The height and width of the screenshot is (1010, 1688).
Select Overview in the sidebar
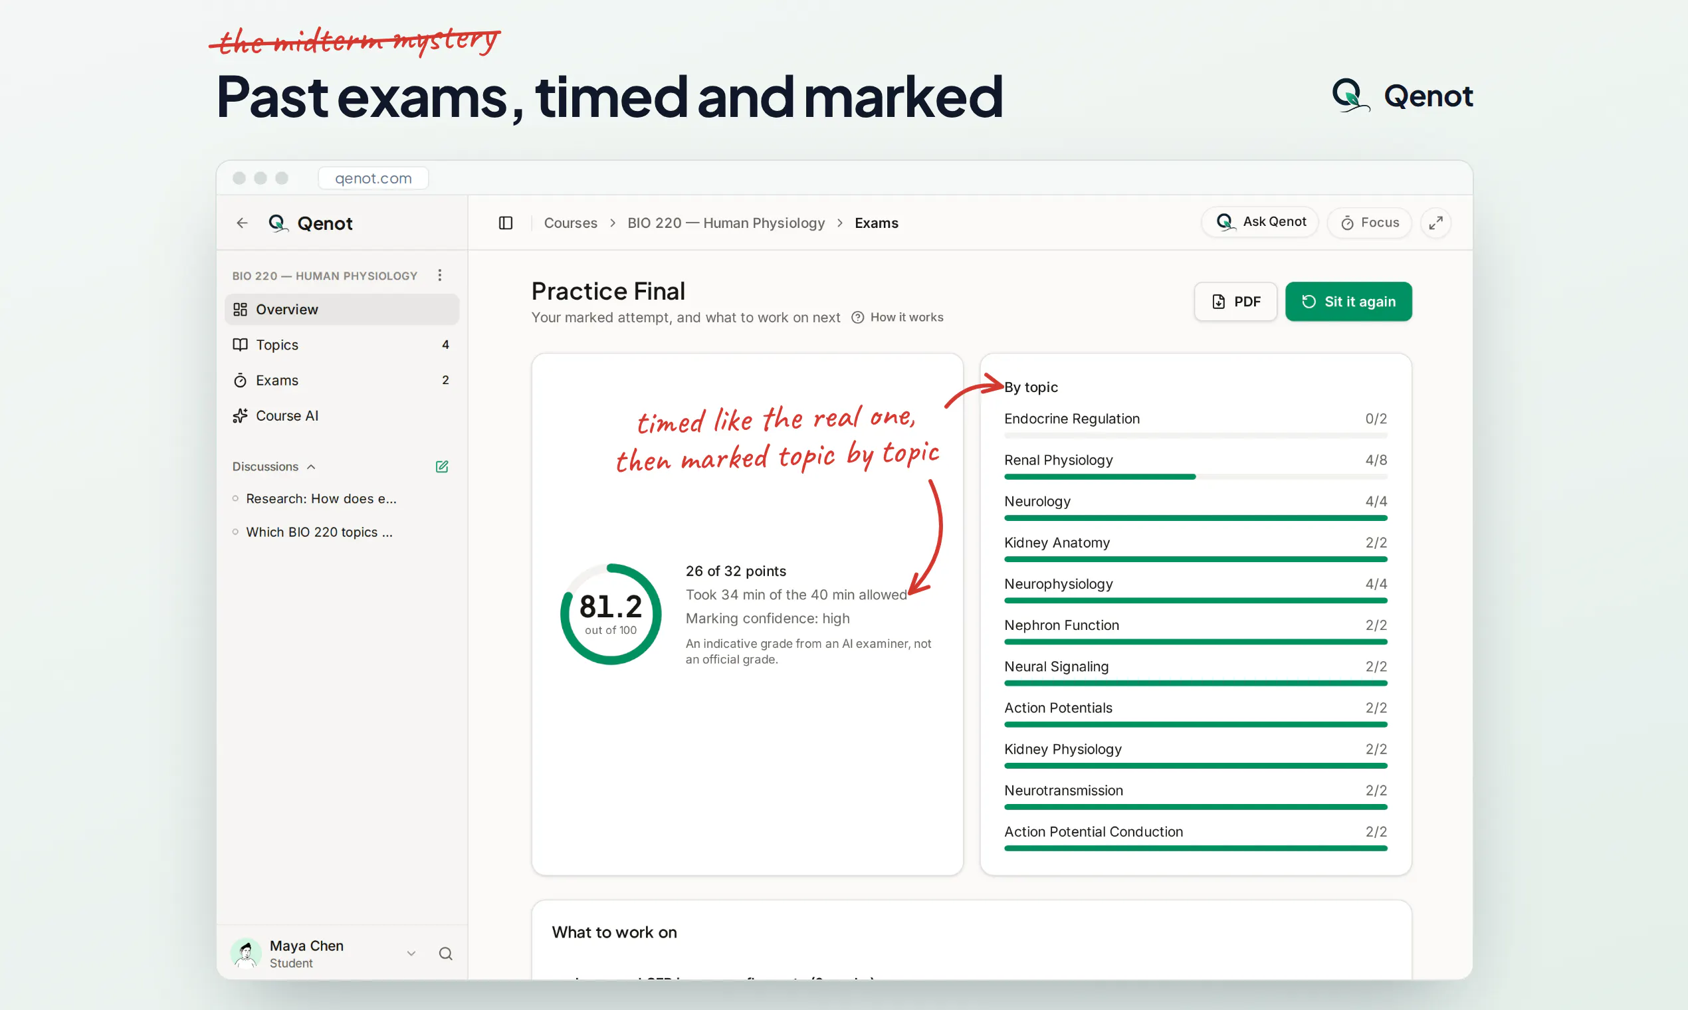coord(342,310)
